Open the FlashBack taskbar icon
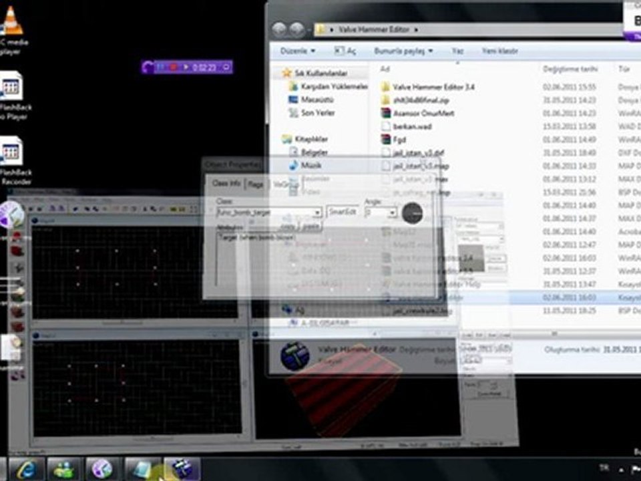This screenshot has width=641, height=481. click(102, 469)
